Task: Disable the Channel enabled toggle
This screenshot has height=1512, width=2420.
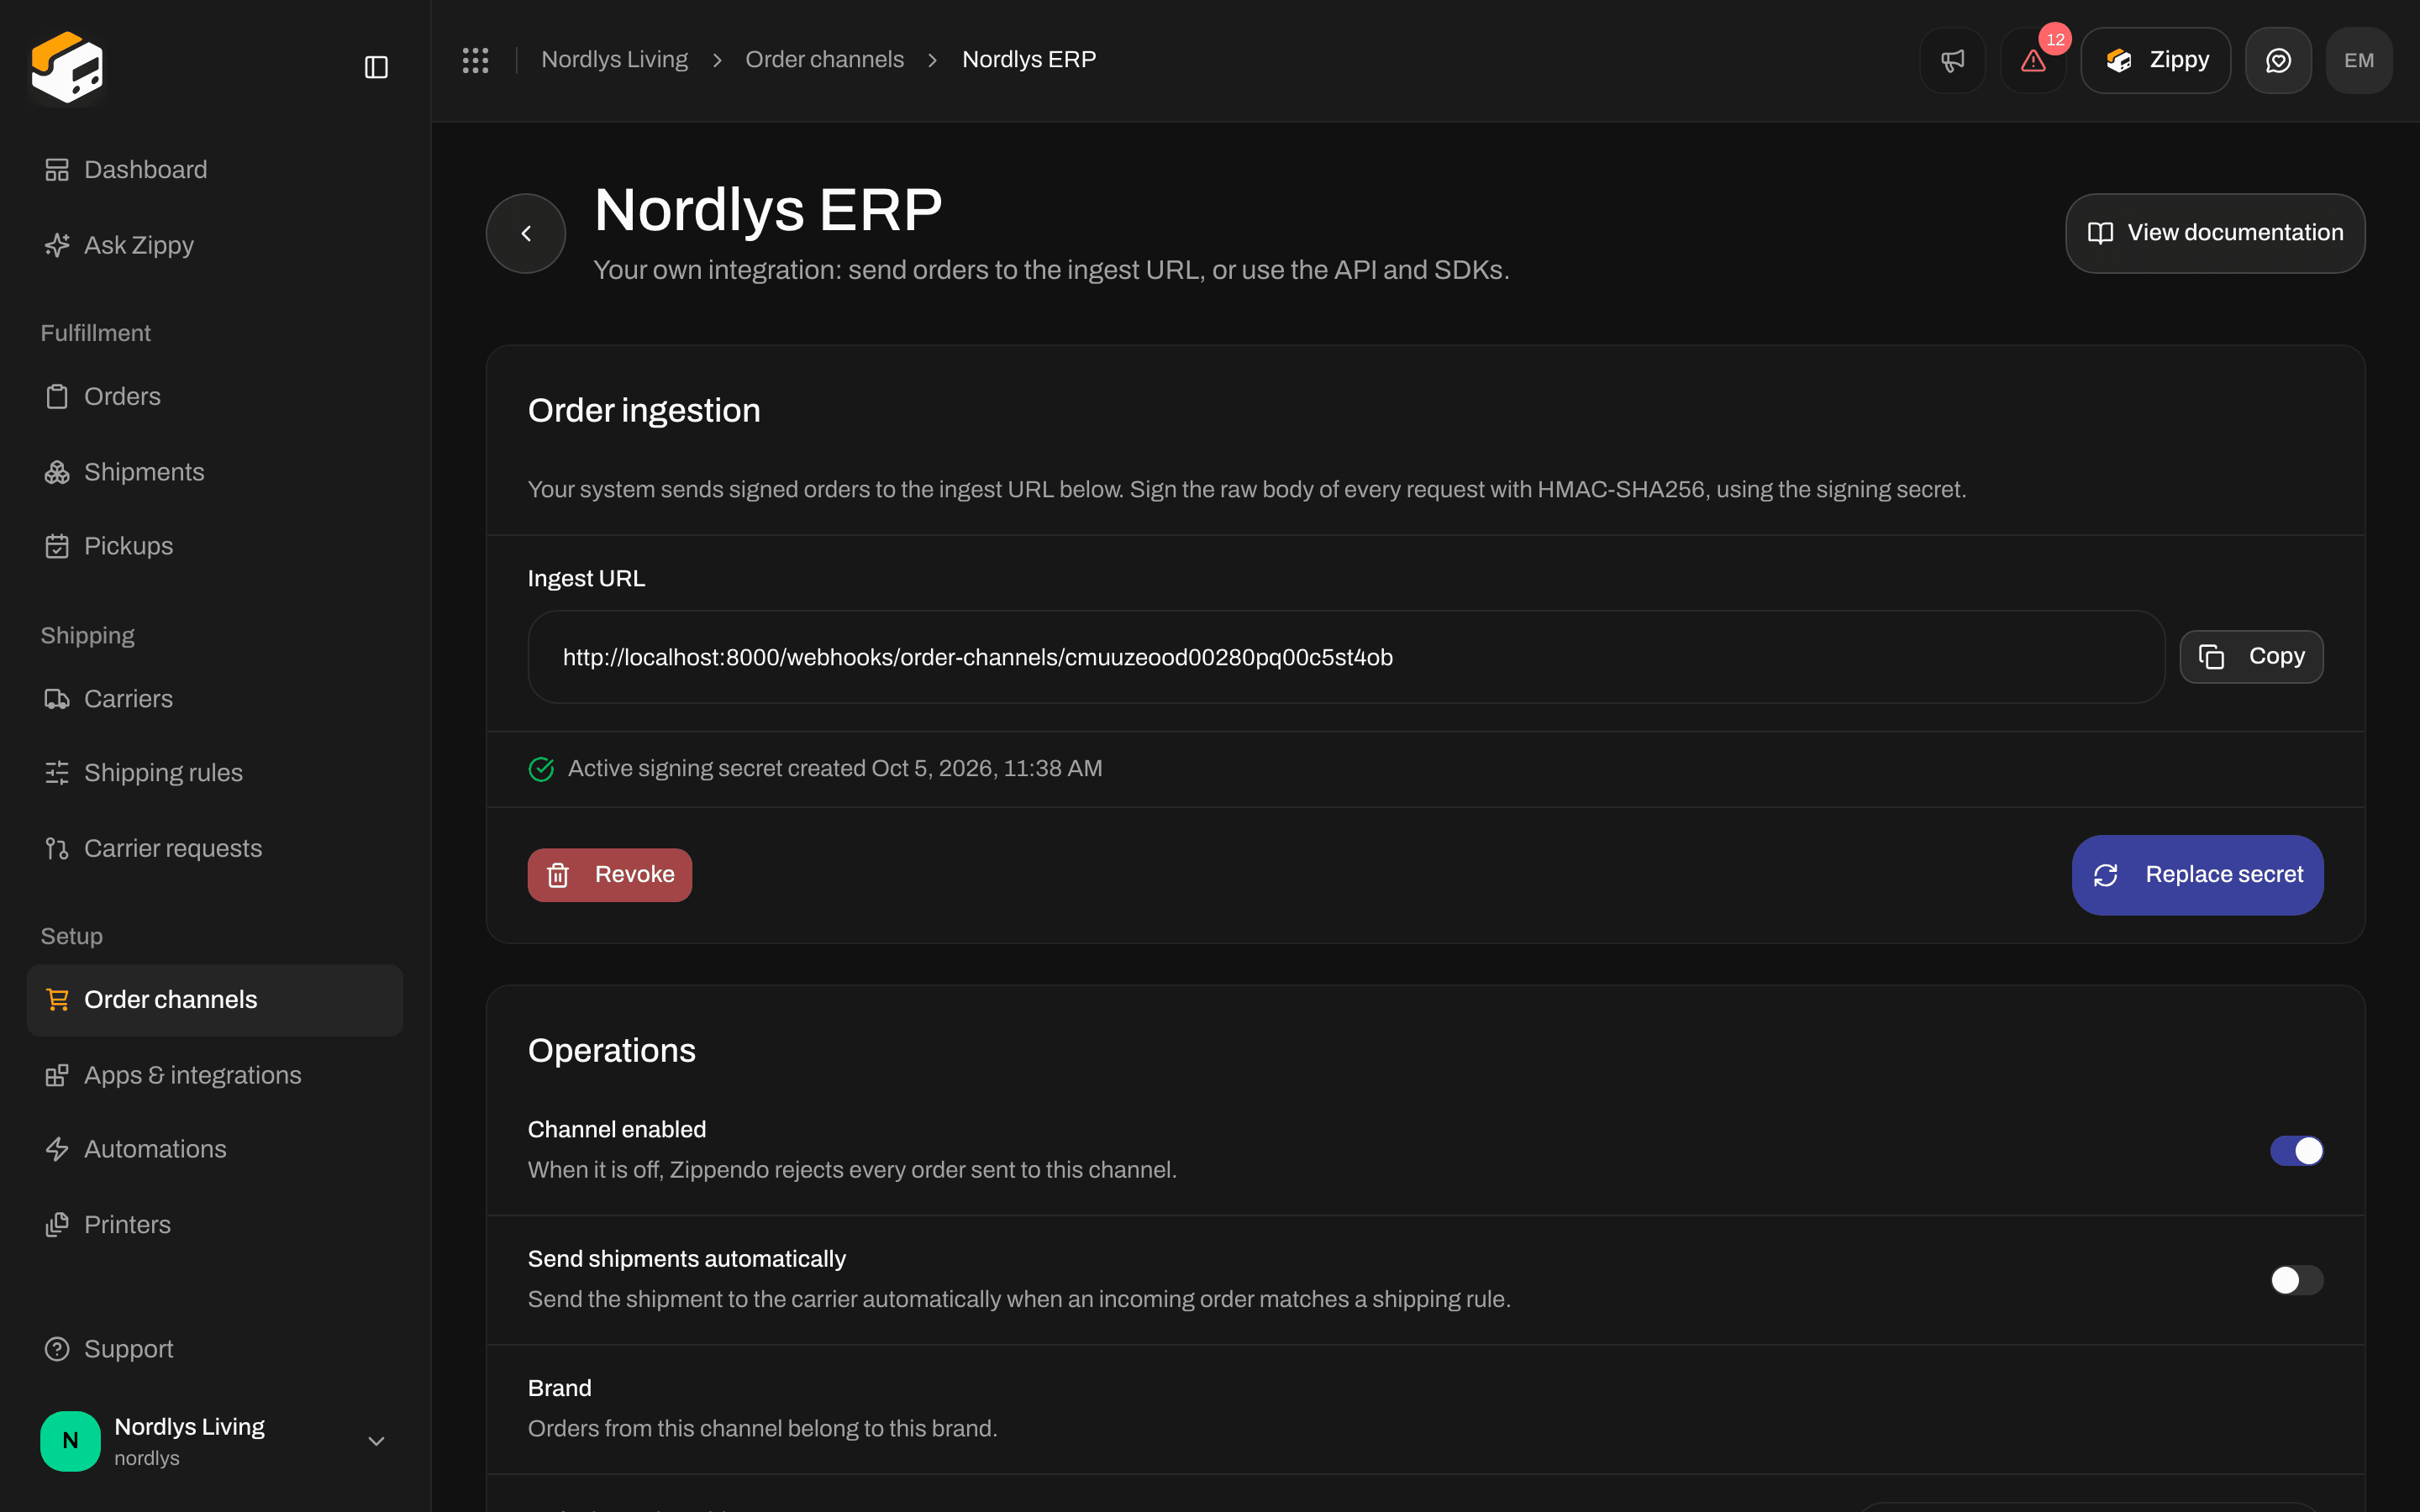Action: pos(2296,1150)
